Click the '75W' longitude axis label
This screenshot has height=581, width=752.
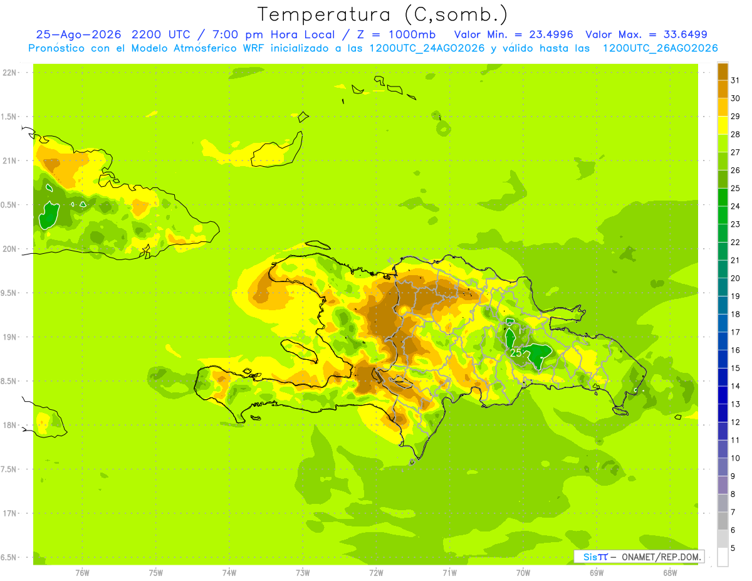pyautogui.click(x=156, y=572)
